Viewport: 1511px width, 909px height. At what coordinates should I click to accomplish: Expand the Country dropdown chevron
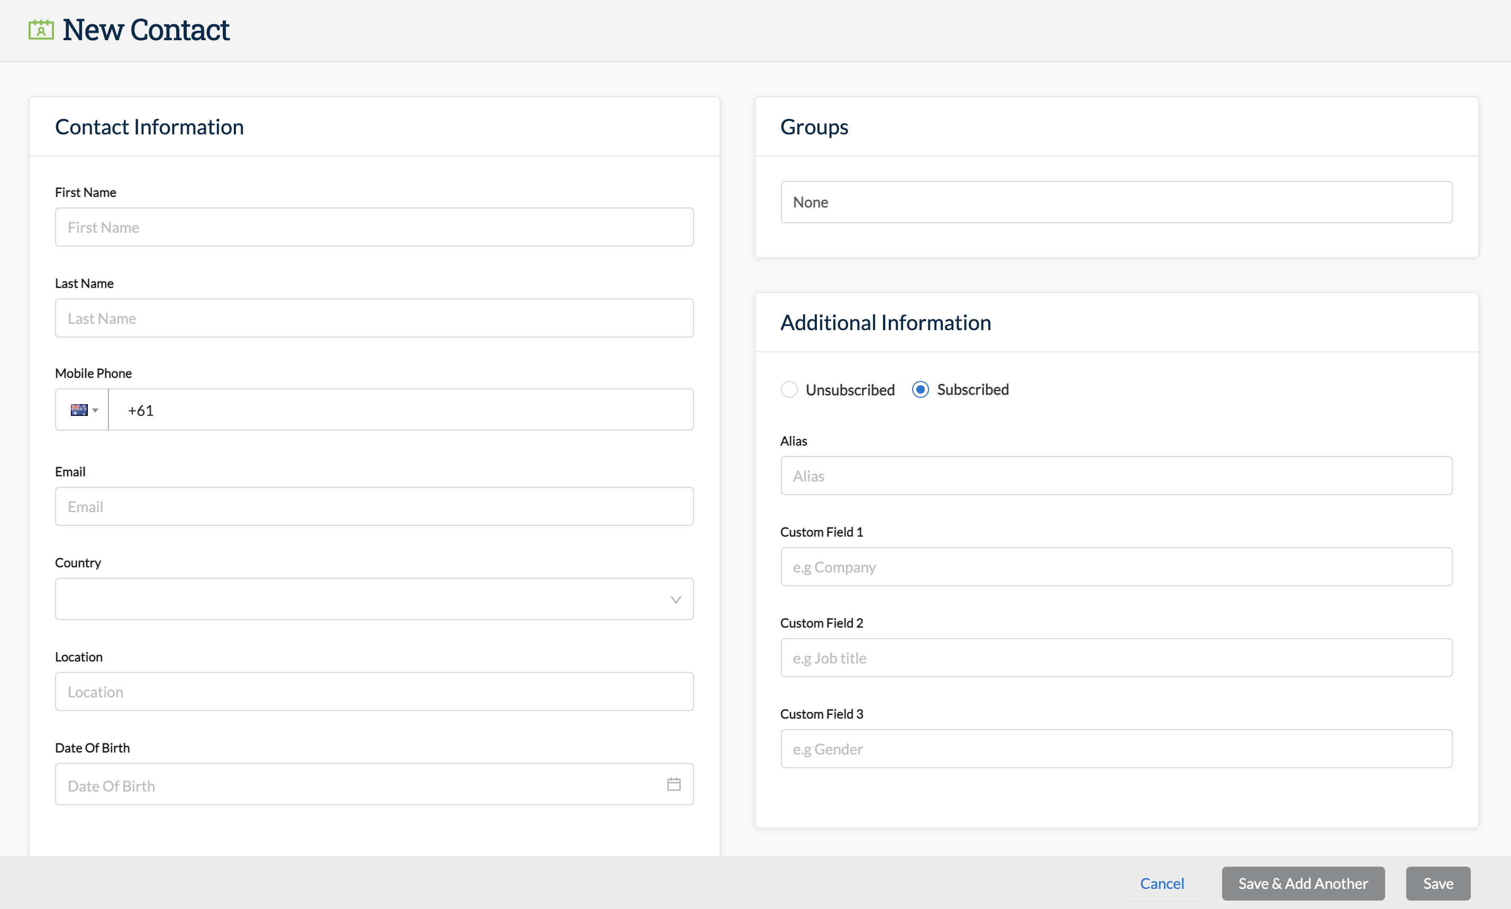pos(676,599)
